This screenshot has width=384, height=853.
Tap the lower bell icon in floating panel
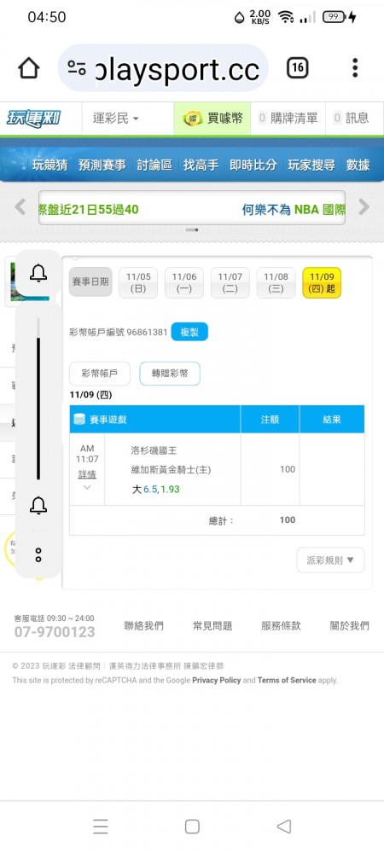pos(38,505)
